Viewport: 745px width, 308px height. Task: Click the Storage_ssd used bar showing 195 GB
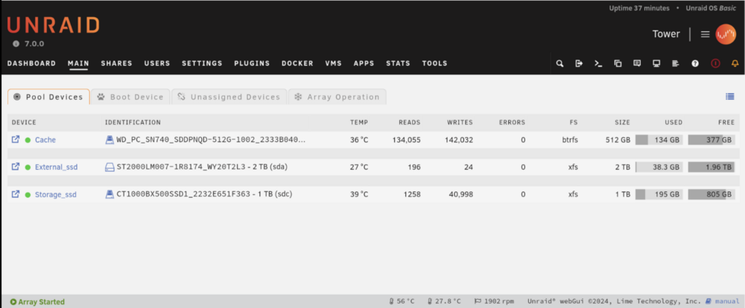click(659, 195)
